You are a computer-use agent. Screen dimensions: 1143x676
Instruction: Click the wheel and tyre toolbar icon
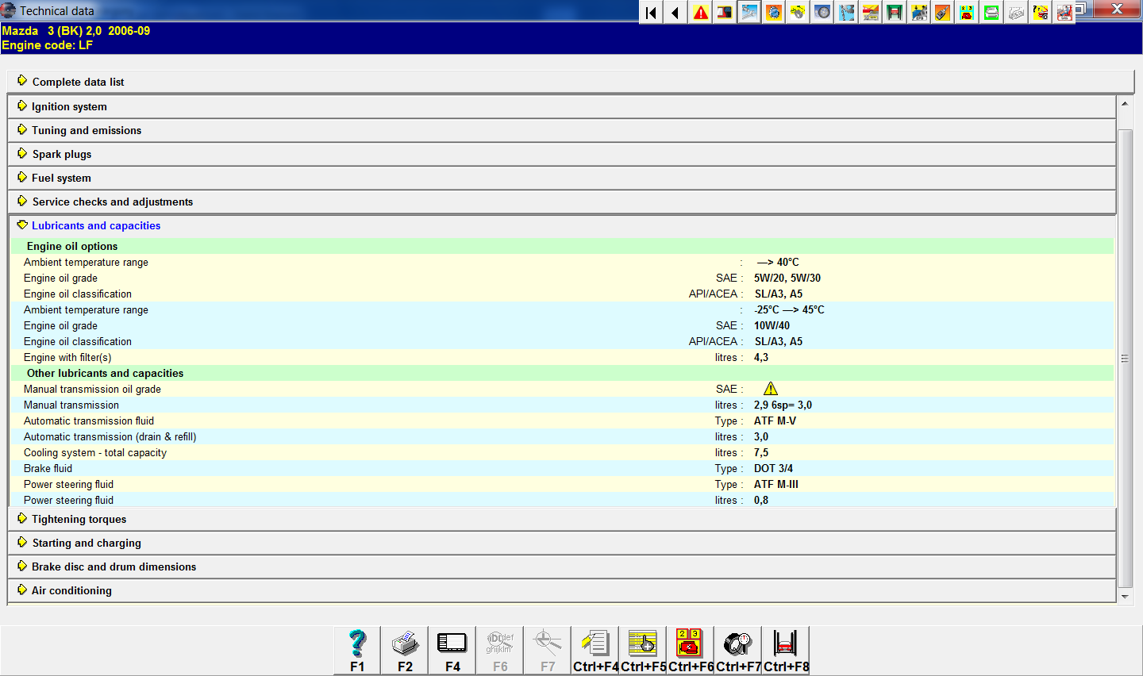(x=822, y=12)
